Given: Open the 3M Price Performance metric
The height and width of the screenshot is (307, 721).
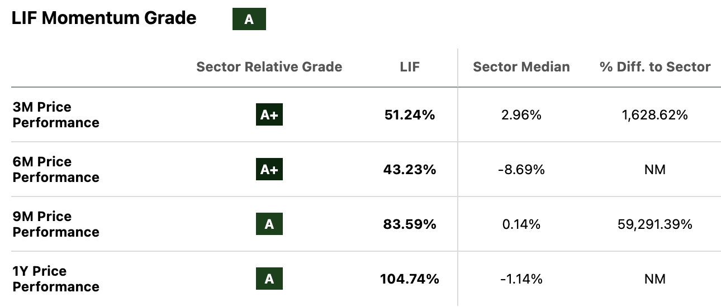Looking at the screenshot, I should [x=56, y=115].
